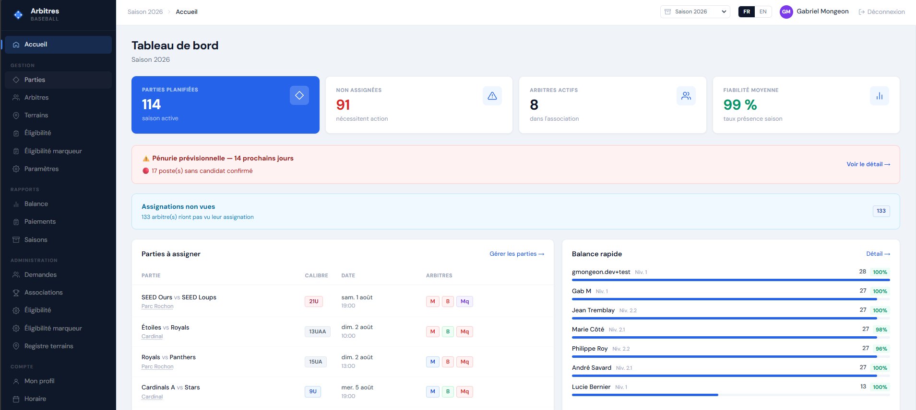This screenshot has width=916, height=410.
Task: Click the 13UAA calibre badge
Action: coord(318,332)
